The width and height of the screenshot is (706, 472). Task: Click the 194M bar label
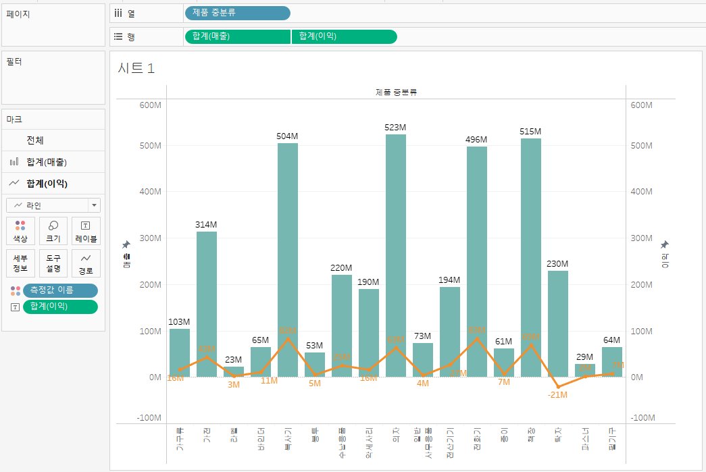click(x=449, y=280)
